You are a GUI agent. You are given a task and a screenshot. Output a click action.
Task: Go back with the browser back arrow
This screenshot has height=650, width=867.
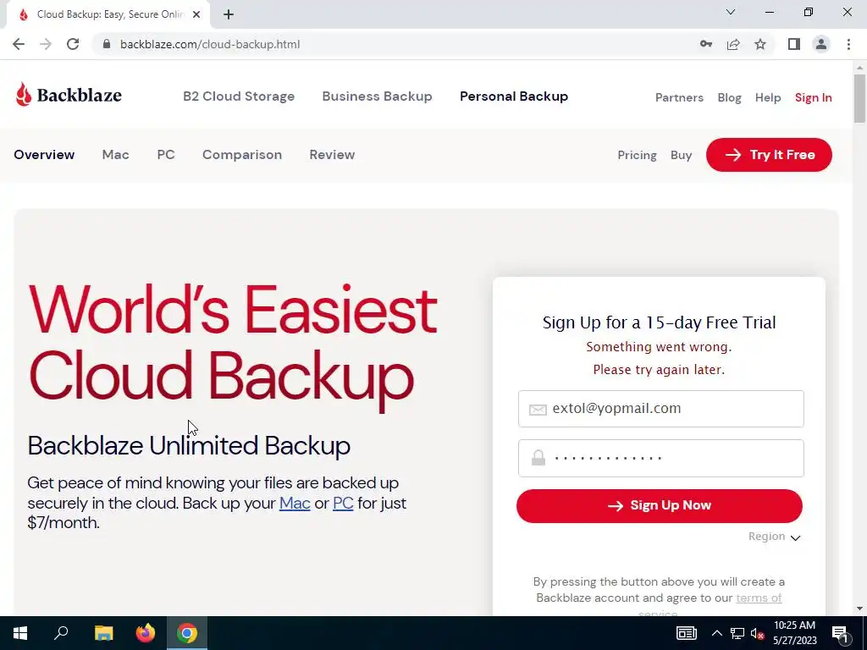(x=19, y=44)
